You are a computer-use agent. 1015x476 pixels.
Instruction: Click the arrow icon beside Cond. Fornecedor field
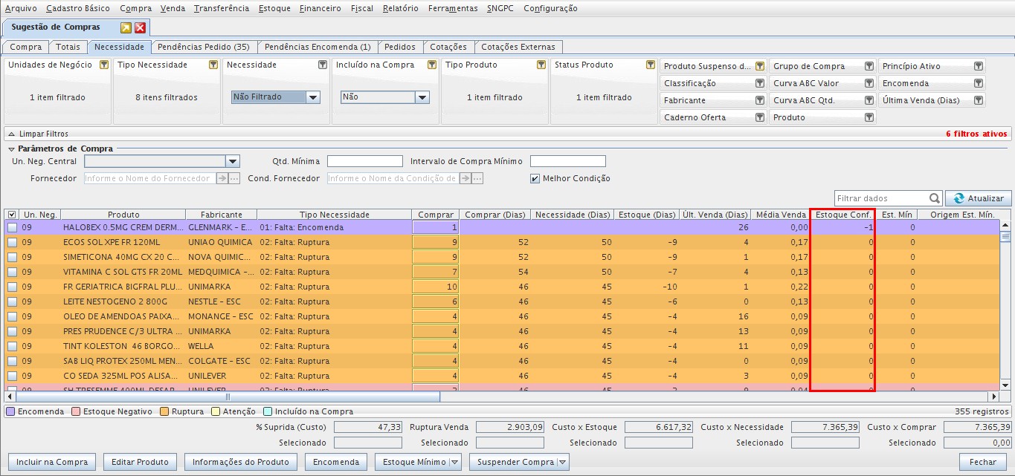point(465,178)
